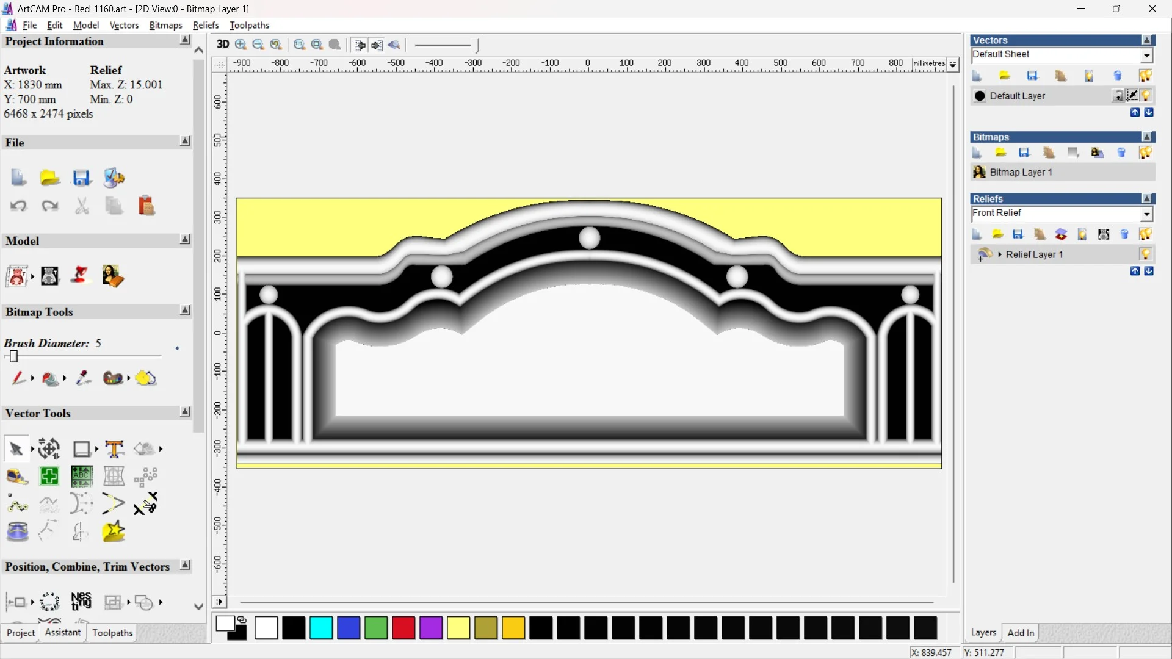1172x659 pixels.
Task: Select Bitmap Layer 1
Action: point(1021,173)
